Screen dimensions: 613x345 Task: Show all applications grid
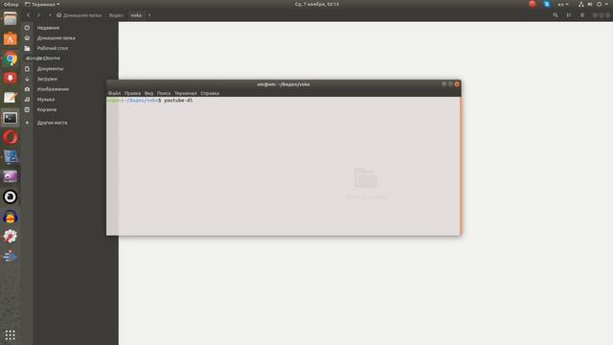[x=11, y=335]
